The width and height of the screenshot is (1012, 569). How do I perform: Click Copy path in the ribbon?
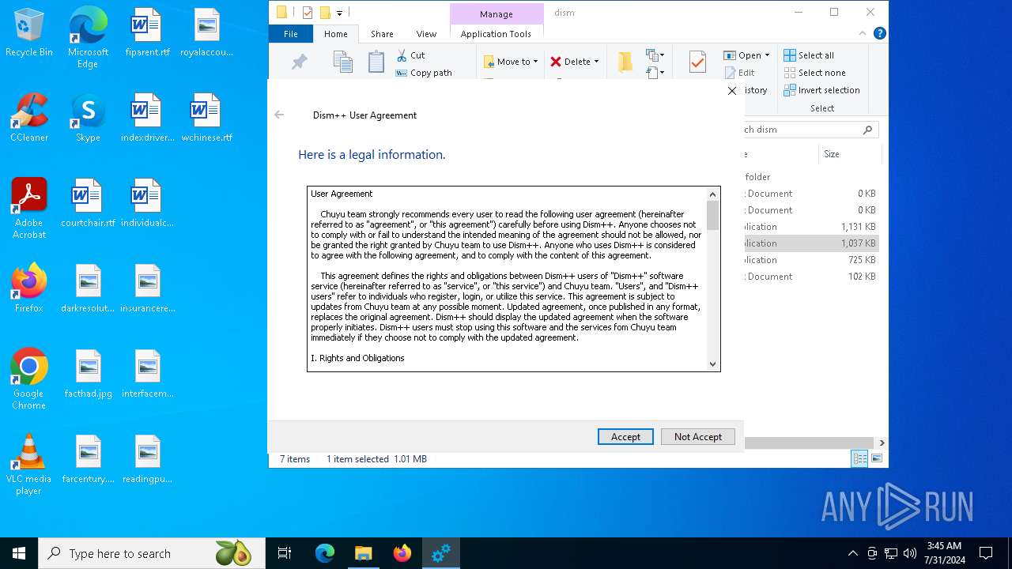pos(424,73)
